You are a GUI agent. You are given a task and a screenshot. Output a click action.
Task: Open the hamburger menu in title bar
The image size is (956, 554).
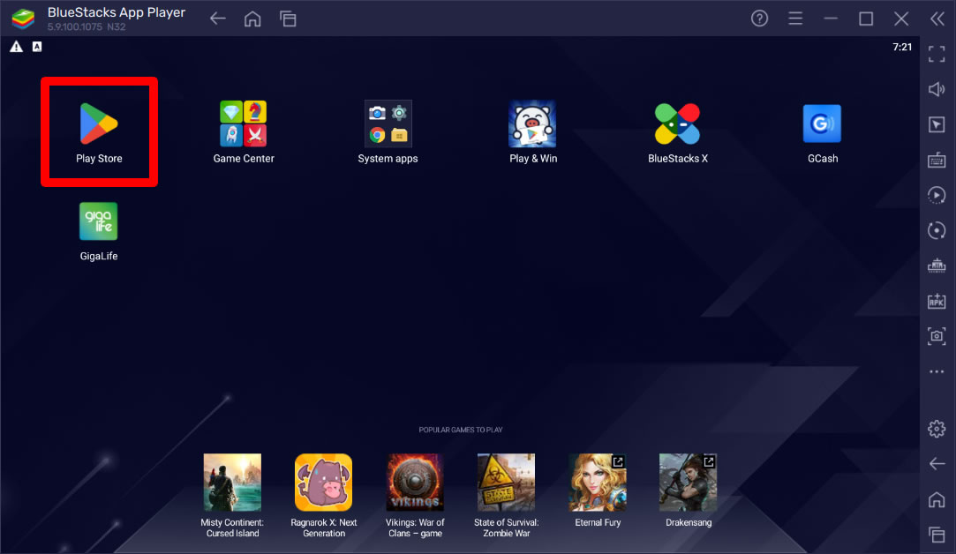795,19
